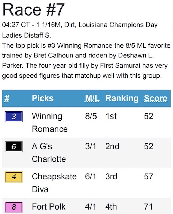Click the score 57 for Cheapskate Diva
The image size is (173, 214).
[x=148, y=176]
